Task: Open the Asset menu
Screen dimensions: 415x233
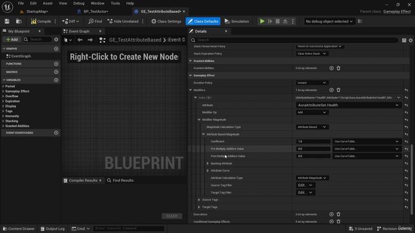Action: (47, 3)
